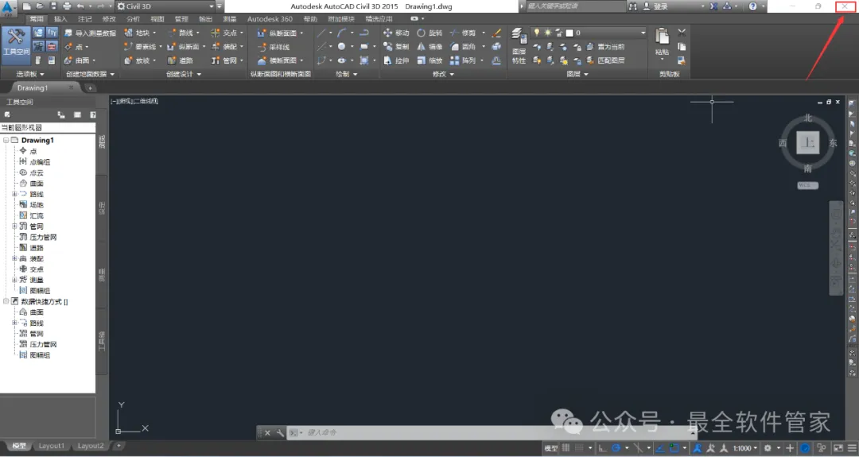Image resolution: width=859 pixels, height=457 pixels.
Task: Select the Line draw tool
Action: [x=321, y=33]
